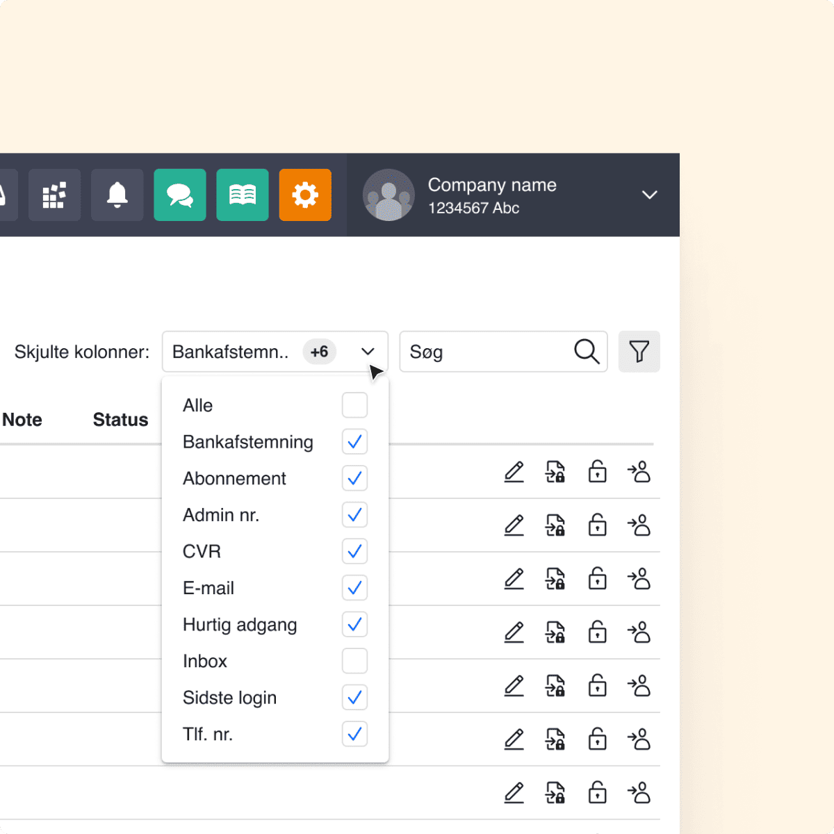This screenshot has width=834, height=834.
Task: Select the Sidste login option
Action: [x=229, y=698]
